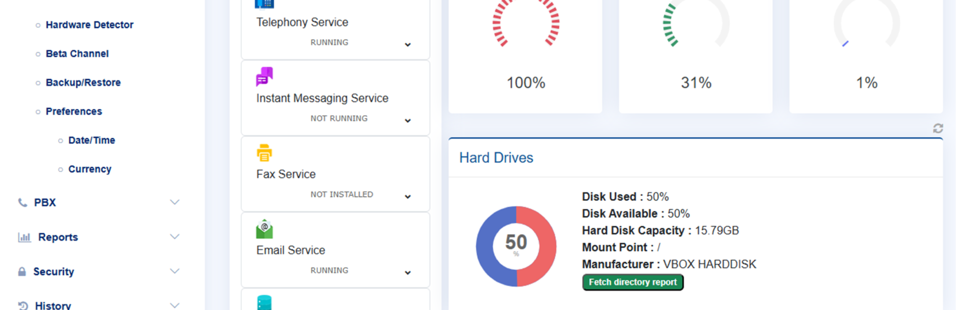966x310 pixels.
Task: Expand the Security menu chevron
Action: click(x=174, y=271)
